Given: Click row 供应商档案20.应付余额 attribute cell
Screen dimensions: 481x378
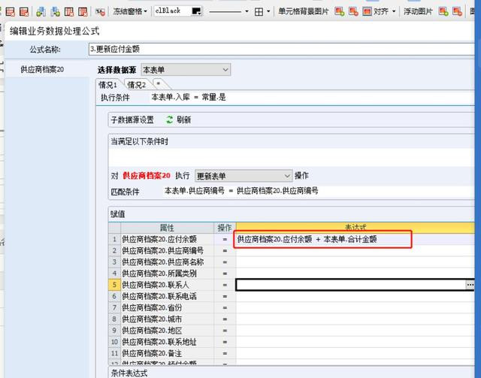Looking at the screenshot, I should 167,239.
